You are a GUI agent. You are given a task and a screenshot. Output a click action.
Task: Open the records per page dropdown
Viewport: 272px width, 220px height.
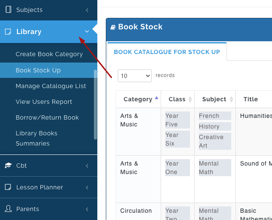click(135, 76)
